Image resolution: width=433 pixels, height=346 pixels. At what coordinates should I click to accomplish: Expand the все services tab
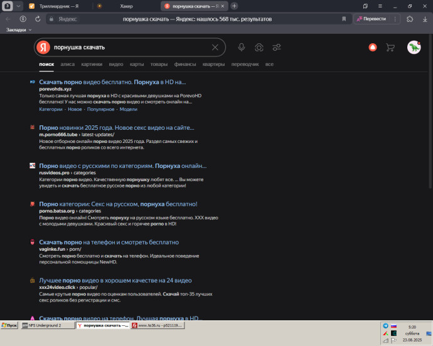269,64
